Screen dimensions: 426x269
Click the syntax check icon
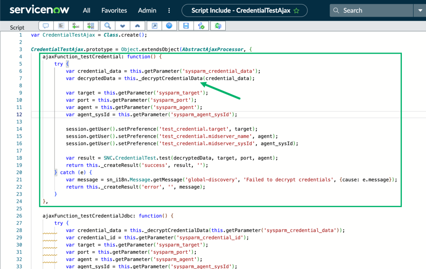tap(201, 26)
